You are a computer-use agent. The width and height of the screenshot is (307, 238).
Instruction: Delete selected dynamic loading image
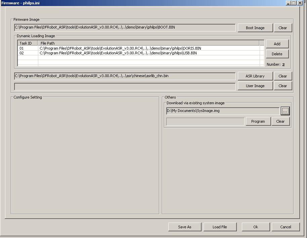[x=277, y=54]
